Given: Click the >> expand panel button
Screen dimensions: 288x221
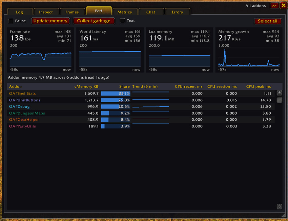Looking at the screenshot, I should point(274,6).
